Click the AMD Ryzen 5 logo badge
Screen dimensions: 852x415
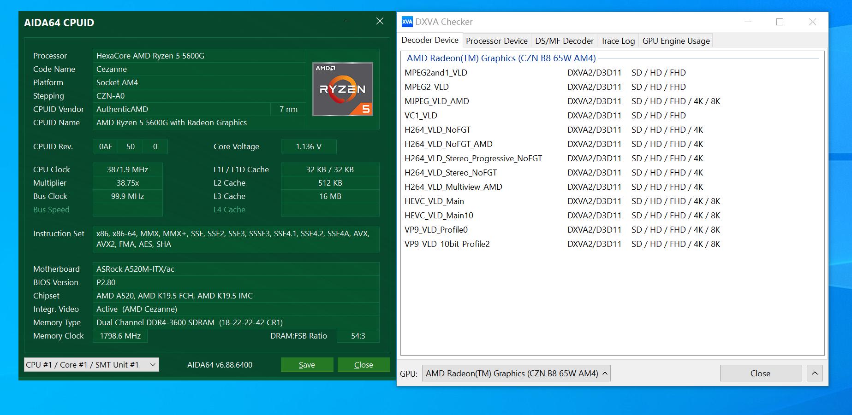click(x=342, y=89)
